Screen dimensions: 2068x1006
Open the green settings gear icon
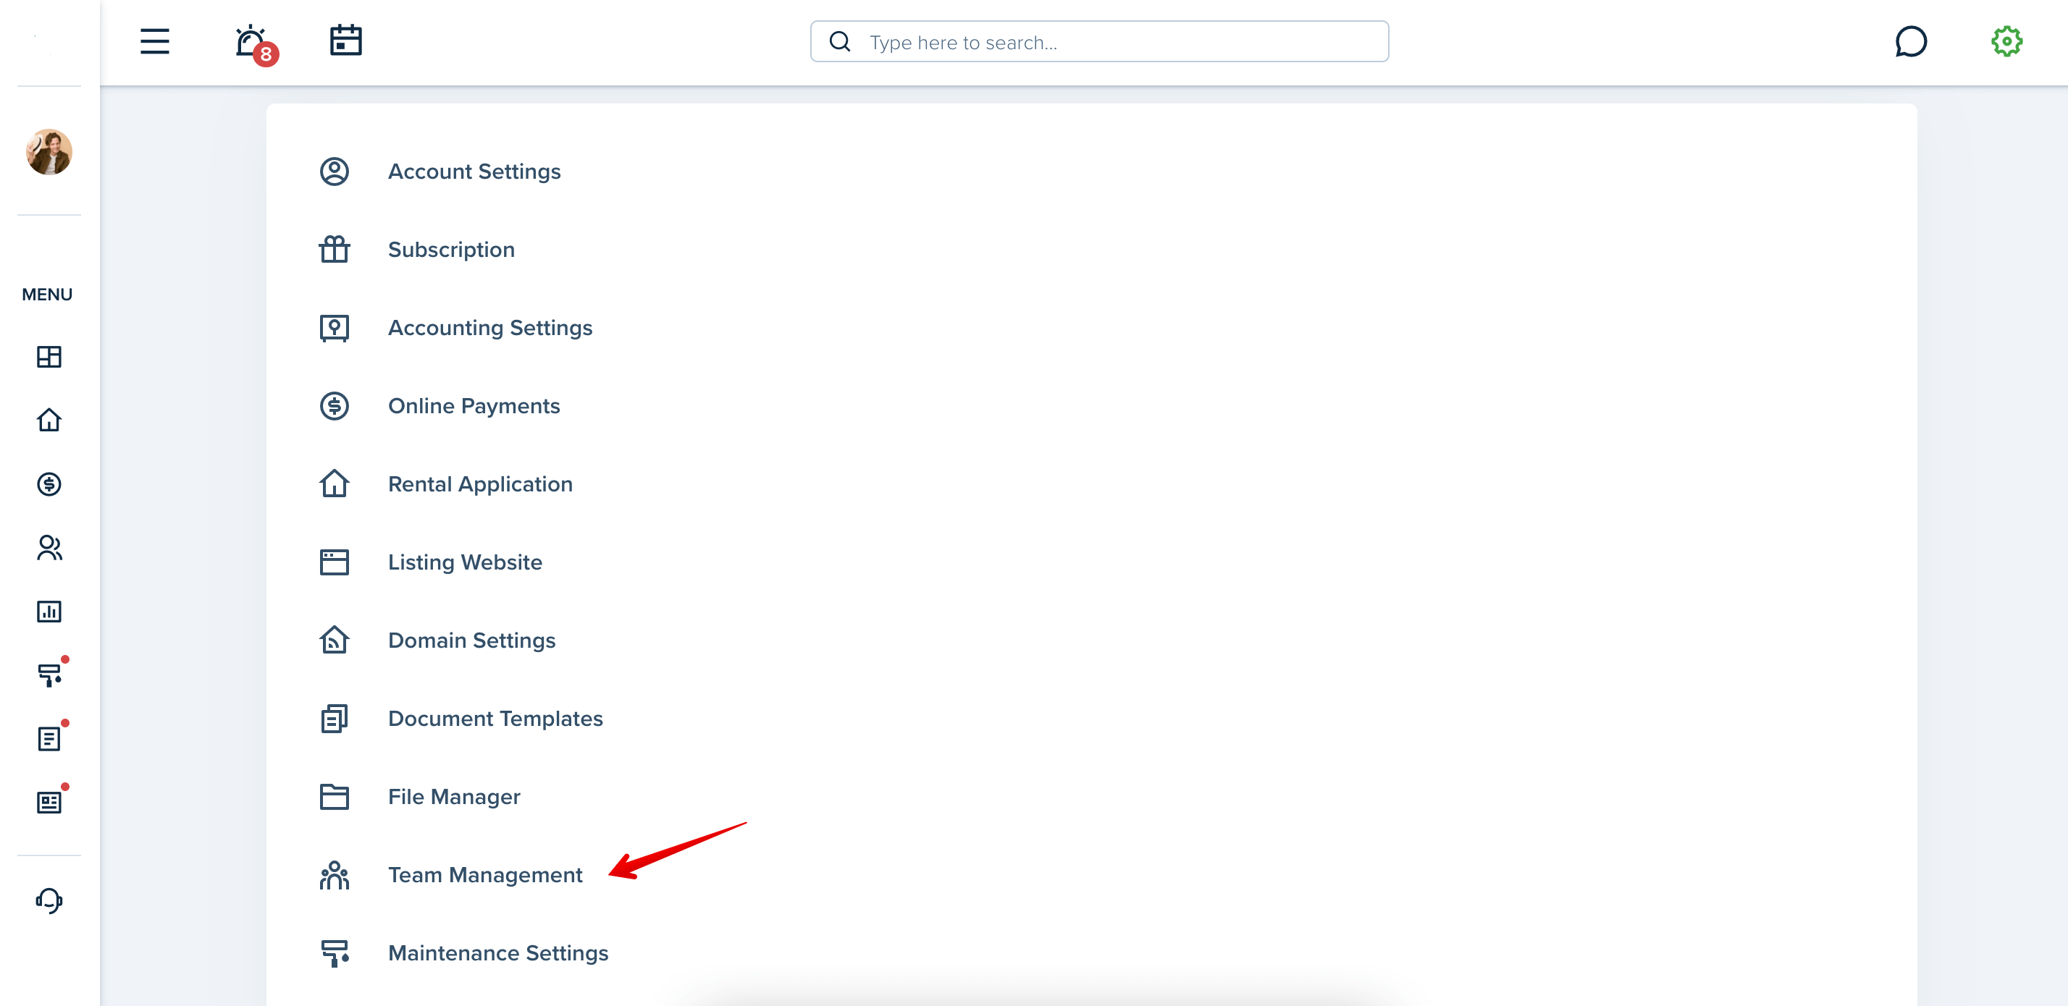click(x=2006, y=41)
